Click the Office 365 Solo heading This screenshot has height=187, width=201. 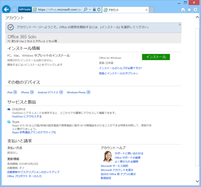[22, 37]
